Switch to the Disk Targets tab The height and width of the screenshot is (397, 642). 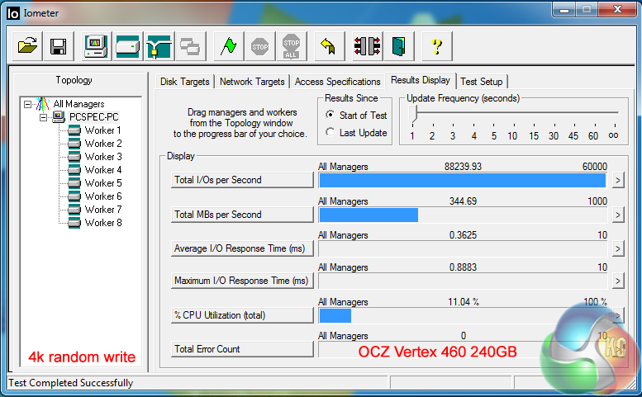[x=184, y=82]
